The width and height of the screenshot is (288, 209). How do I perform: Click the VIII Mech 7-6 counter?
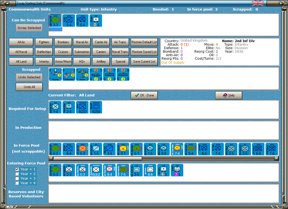272,149
